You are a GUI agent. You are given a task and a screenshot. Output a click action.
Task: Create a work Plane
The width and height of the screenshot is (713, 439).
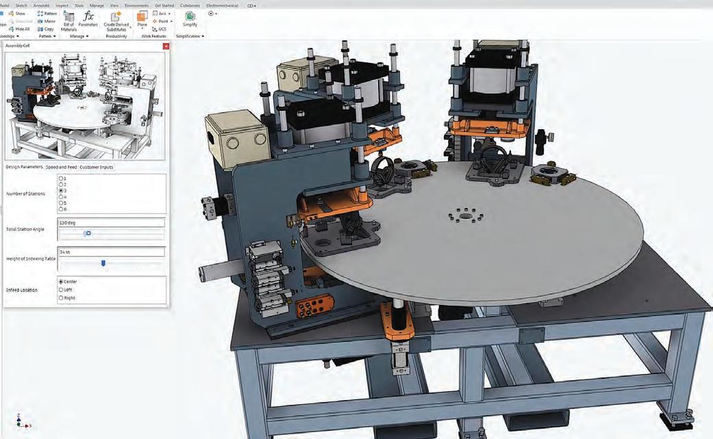[142, 19]
